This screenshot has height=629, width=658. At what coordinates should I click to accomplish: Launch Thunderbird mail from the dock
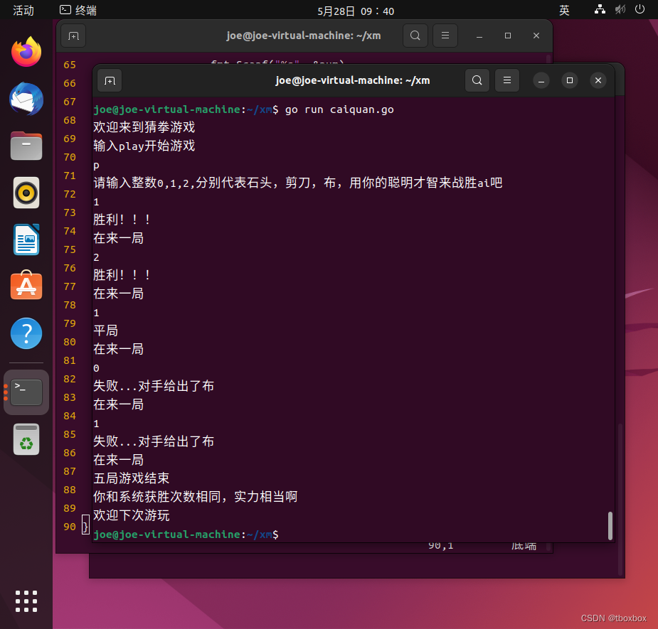point(26,99)
